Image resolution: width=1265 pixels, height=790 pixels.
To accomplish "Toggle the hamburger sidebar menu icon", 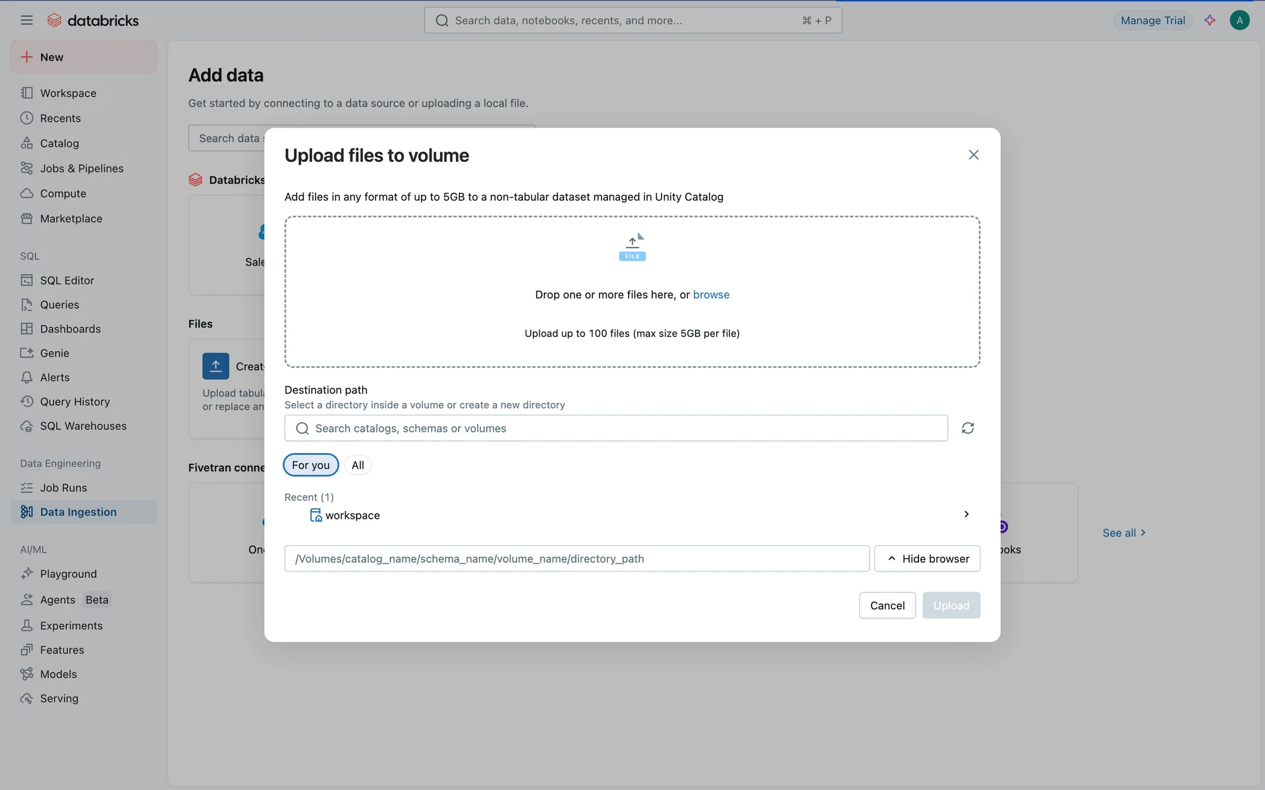I will coord(26,20).
